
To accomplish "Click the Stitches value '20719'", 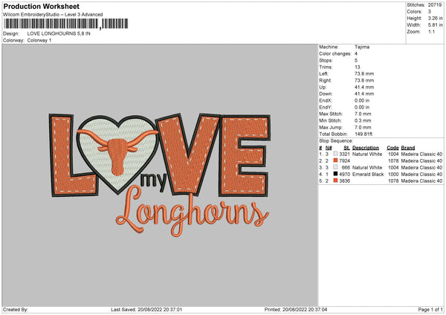I will [x=435, y=5].
